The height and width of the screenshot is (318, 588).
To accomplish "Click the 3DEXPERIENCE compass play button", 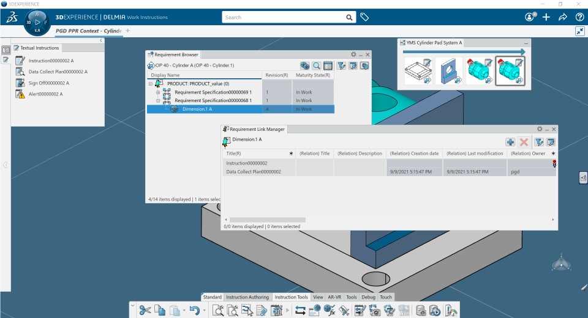I will point(37,23).
